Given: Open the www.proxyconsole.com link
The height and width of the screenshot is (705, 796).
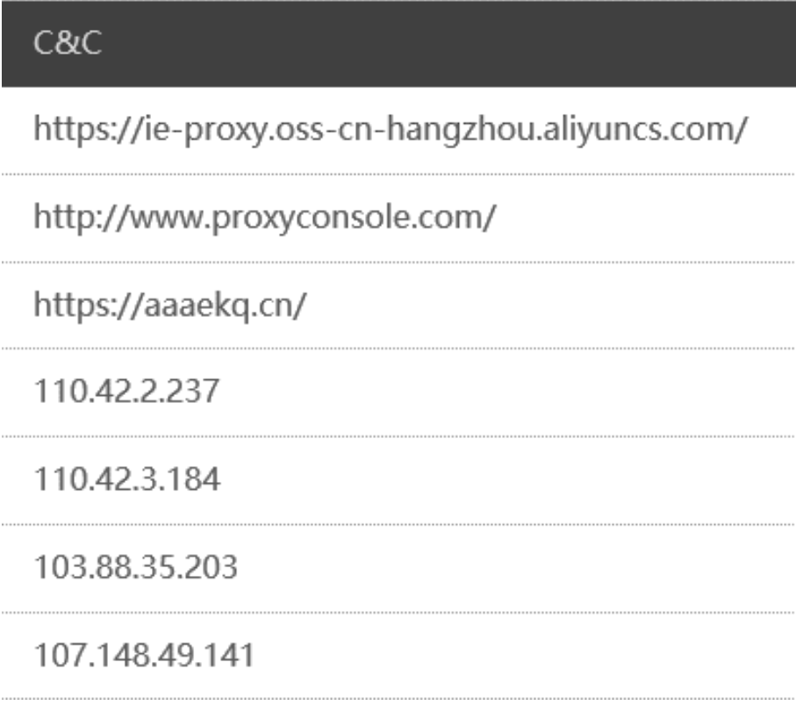Looking at the screenshot, I should pyautogui.click(x=264, y=218).
